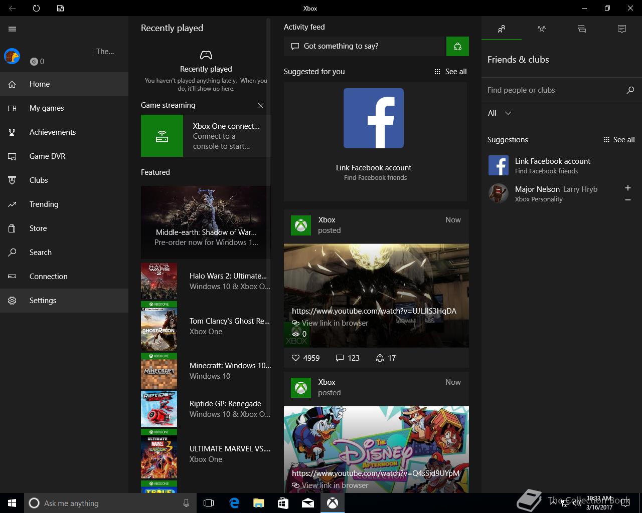Click Find people or clubs search field

[x=553, y=90]
